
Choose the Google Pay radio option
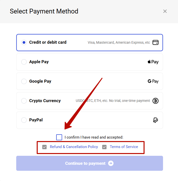click(x=24, y=81)
